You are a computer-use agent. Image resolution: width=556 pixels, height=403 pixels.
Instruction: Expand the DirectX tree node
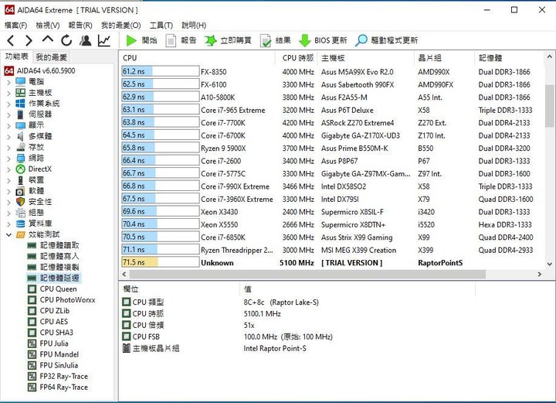click(8, 169)
